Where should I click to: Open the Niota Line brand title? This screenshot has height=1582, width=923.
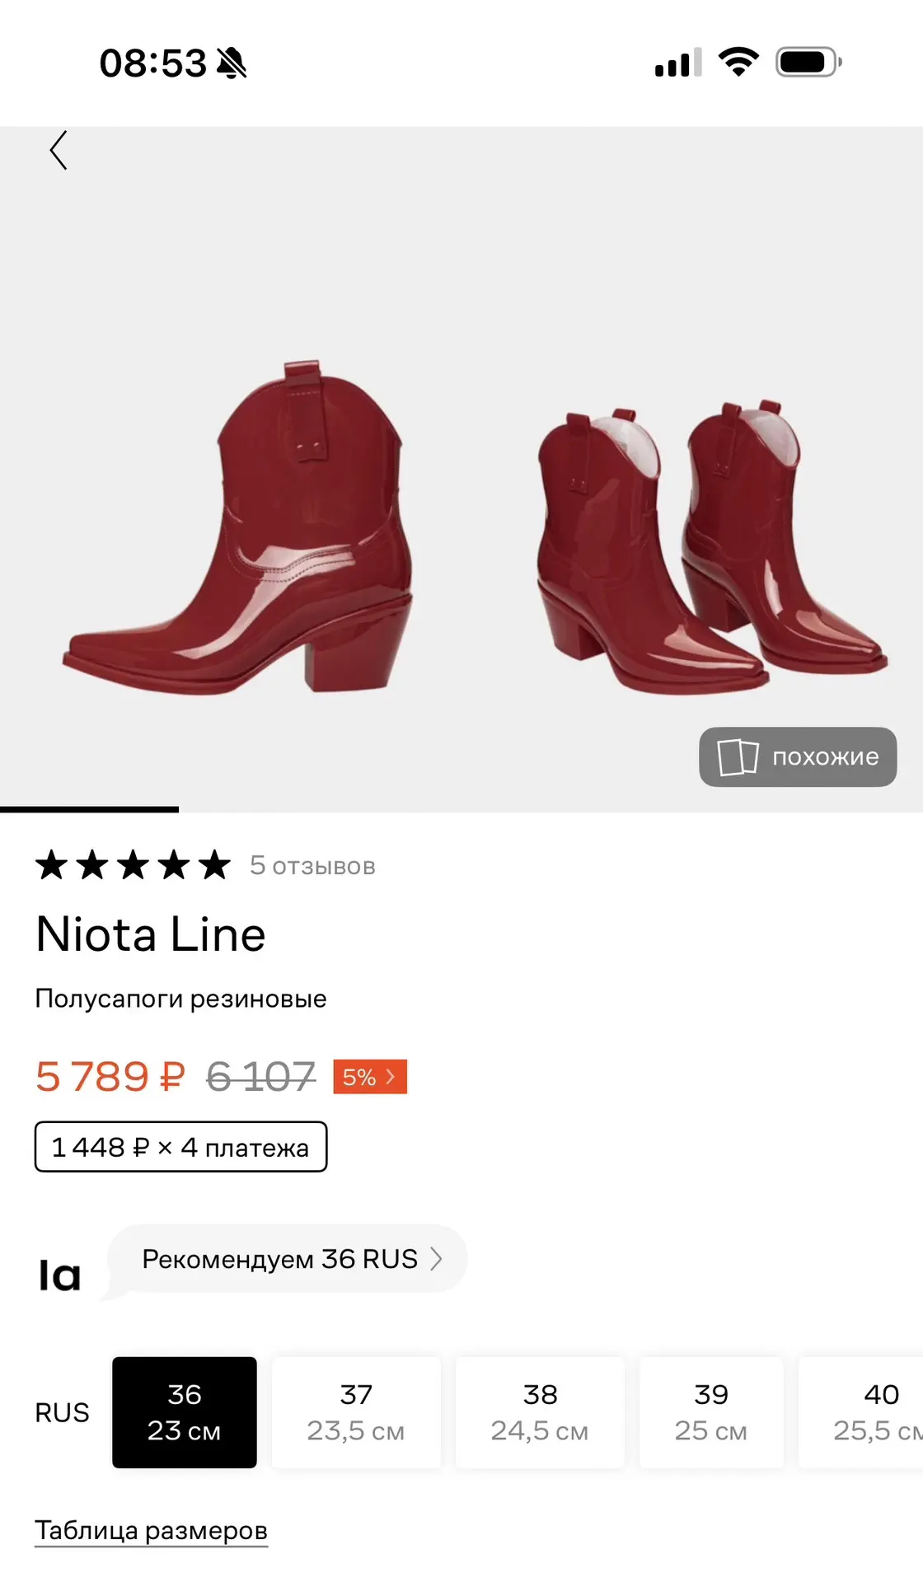[x=151, y=934]
